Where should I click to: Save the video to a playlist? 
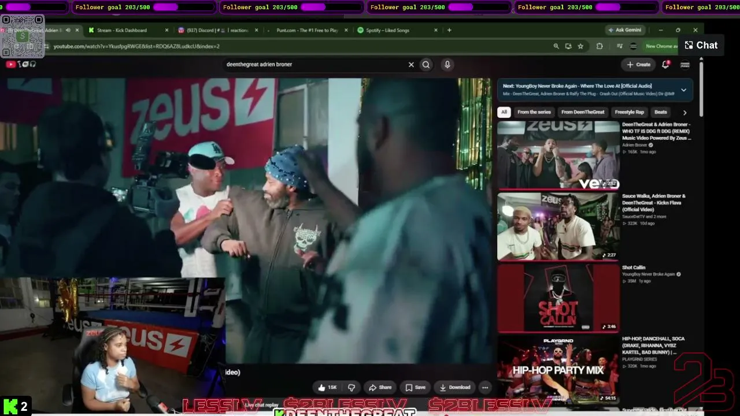coord(415,387)
